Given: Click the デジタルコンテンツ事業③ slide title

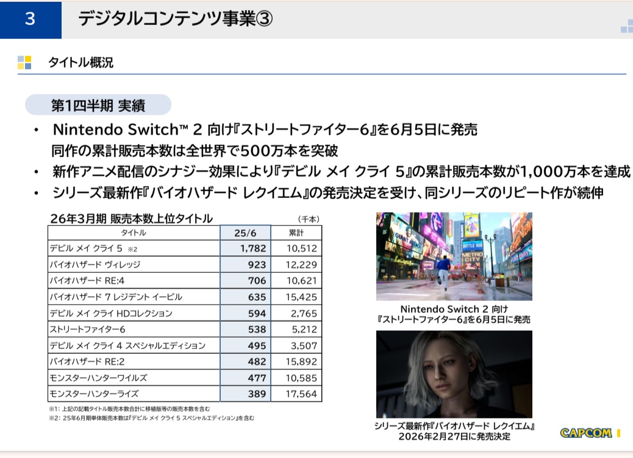Looking at the screenshot, I should [175, 19].
